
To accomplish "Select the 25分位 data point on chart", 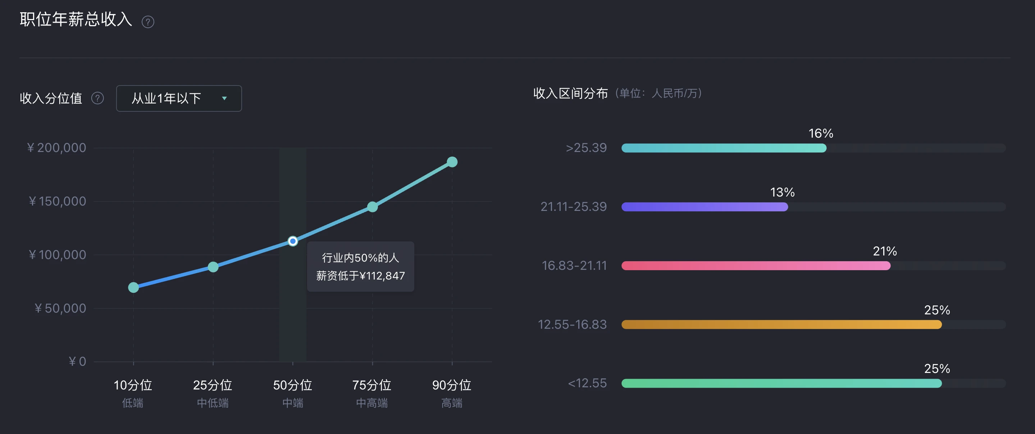I will [213, 267].
